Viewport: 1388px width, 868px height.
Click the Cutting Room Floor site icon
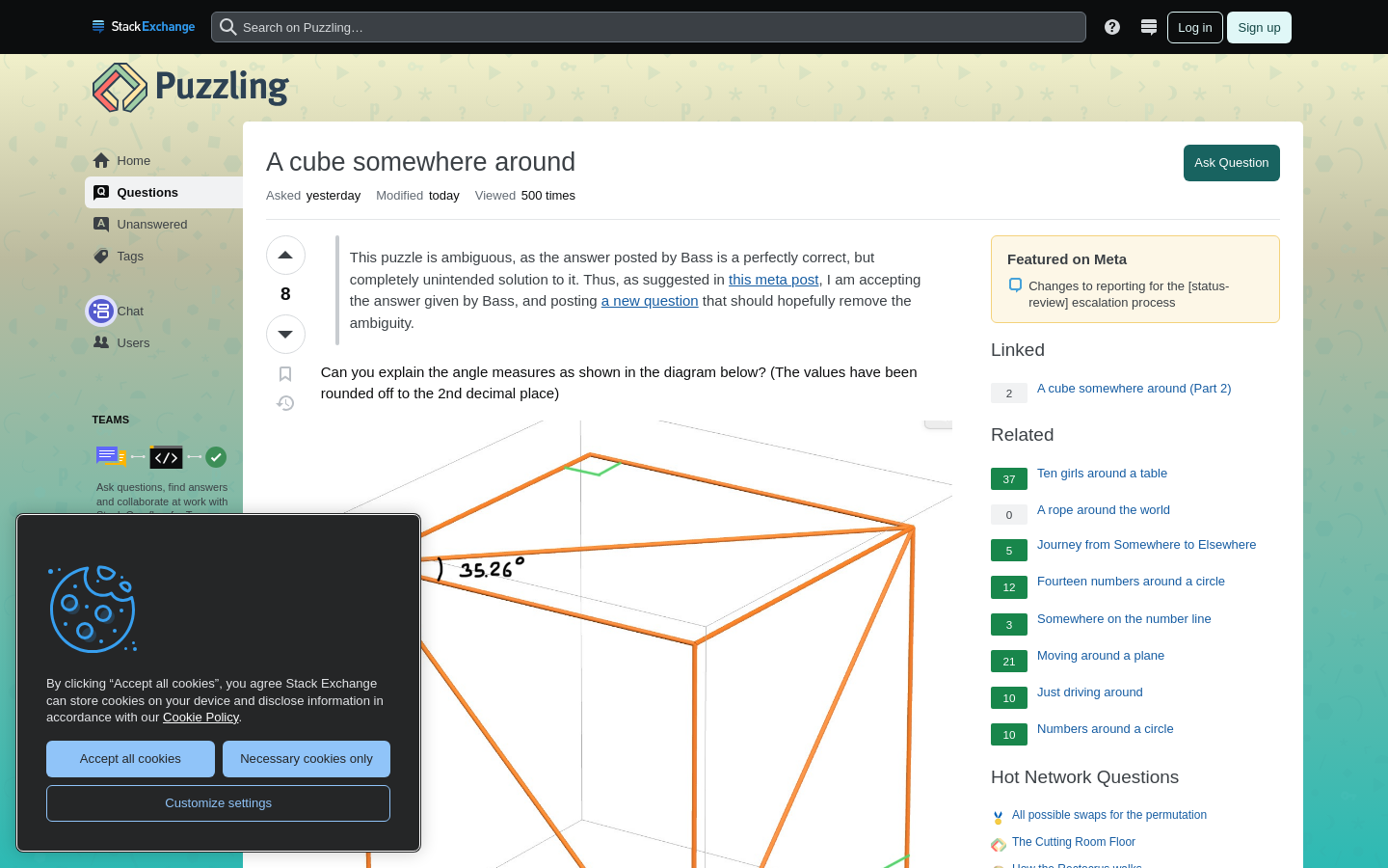click(x=999, y=844)
